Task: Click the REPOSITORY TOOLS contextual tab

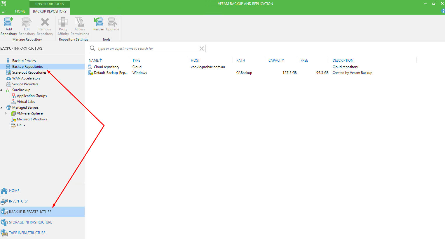Action: tap(50, 4)
